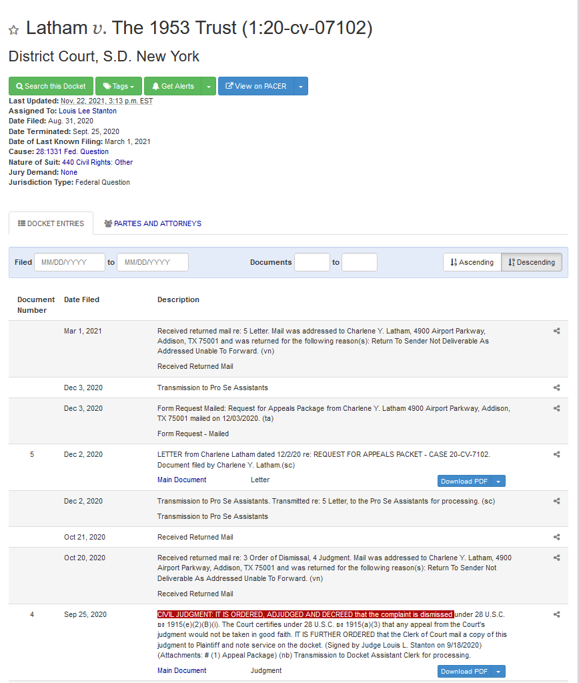Image resolution: width=579 pixels, height=683 pixels.
Task: Click the Document Number column header
Action: (36, 305)
